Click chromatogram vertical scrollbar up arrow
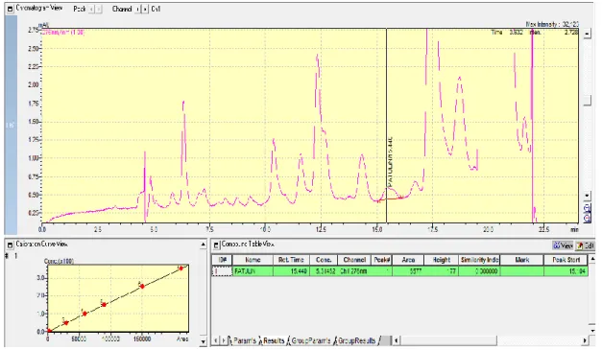 coord(587,34)
